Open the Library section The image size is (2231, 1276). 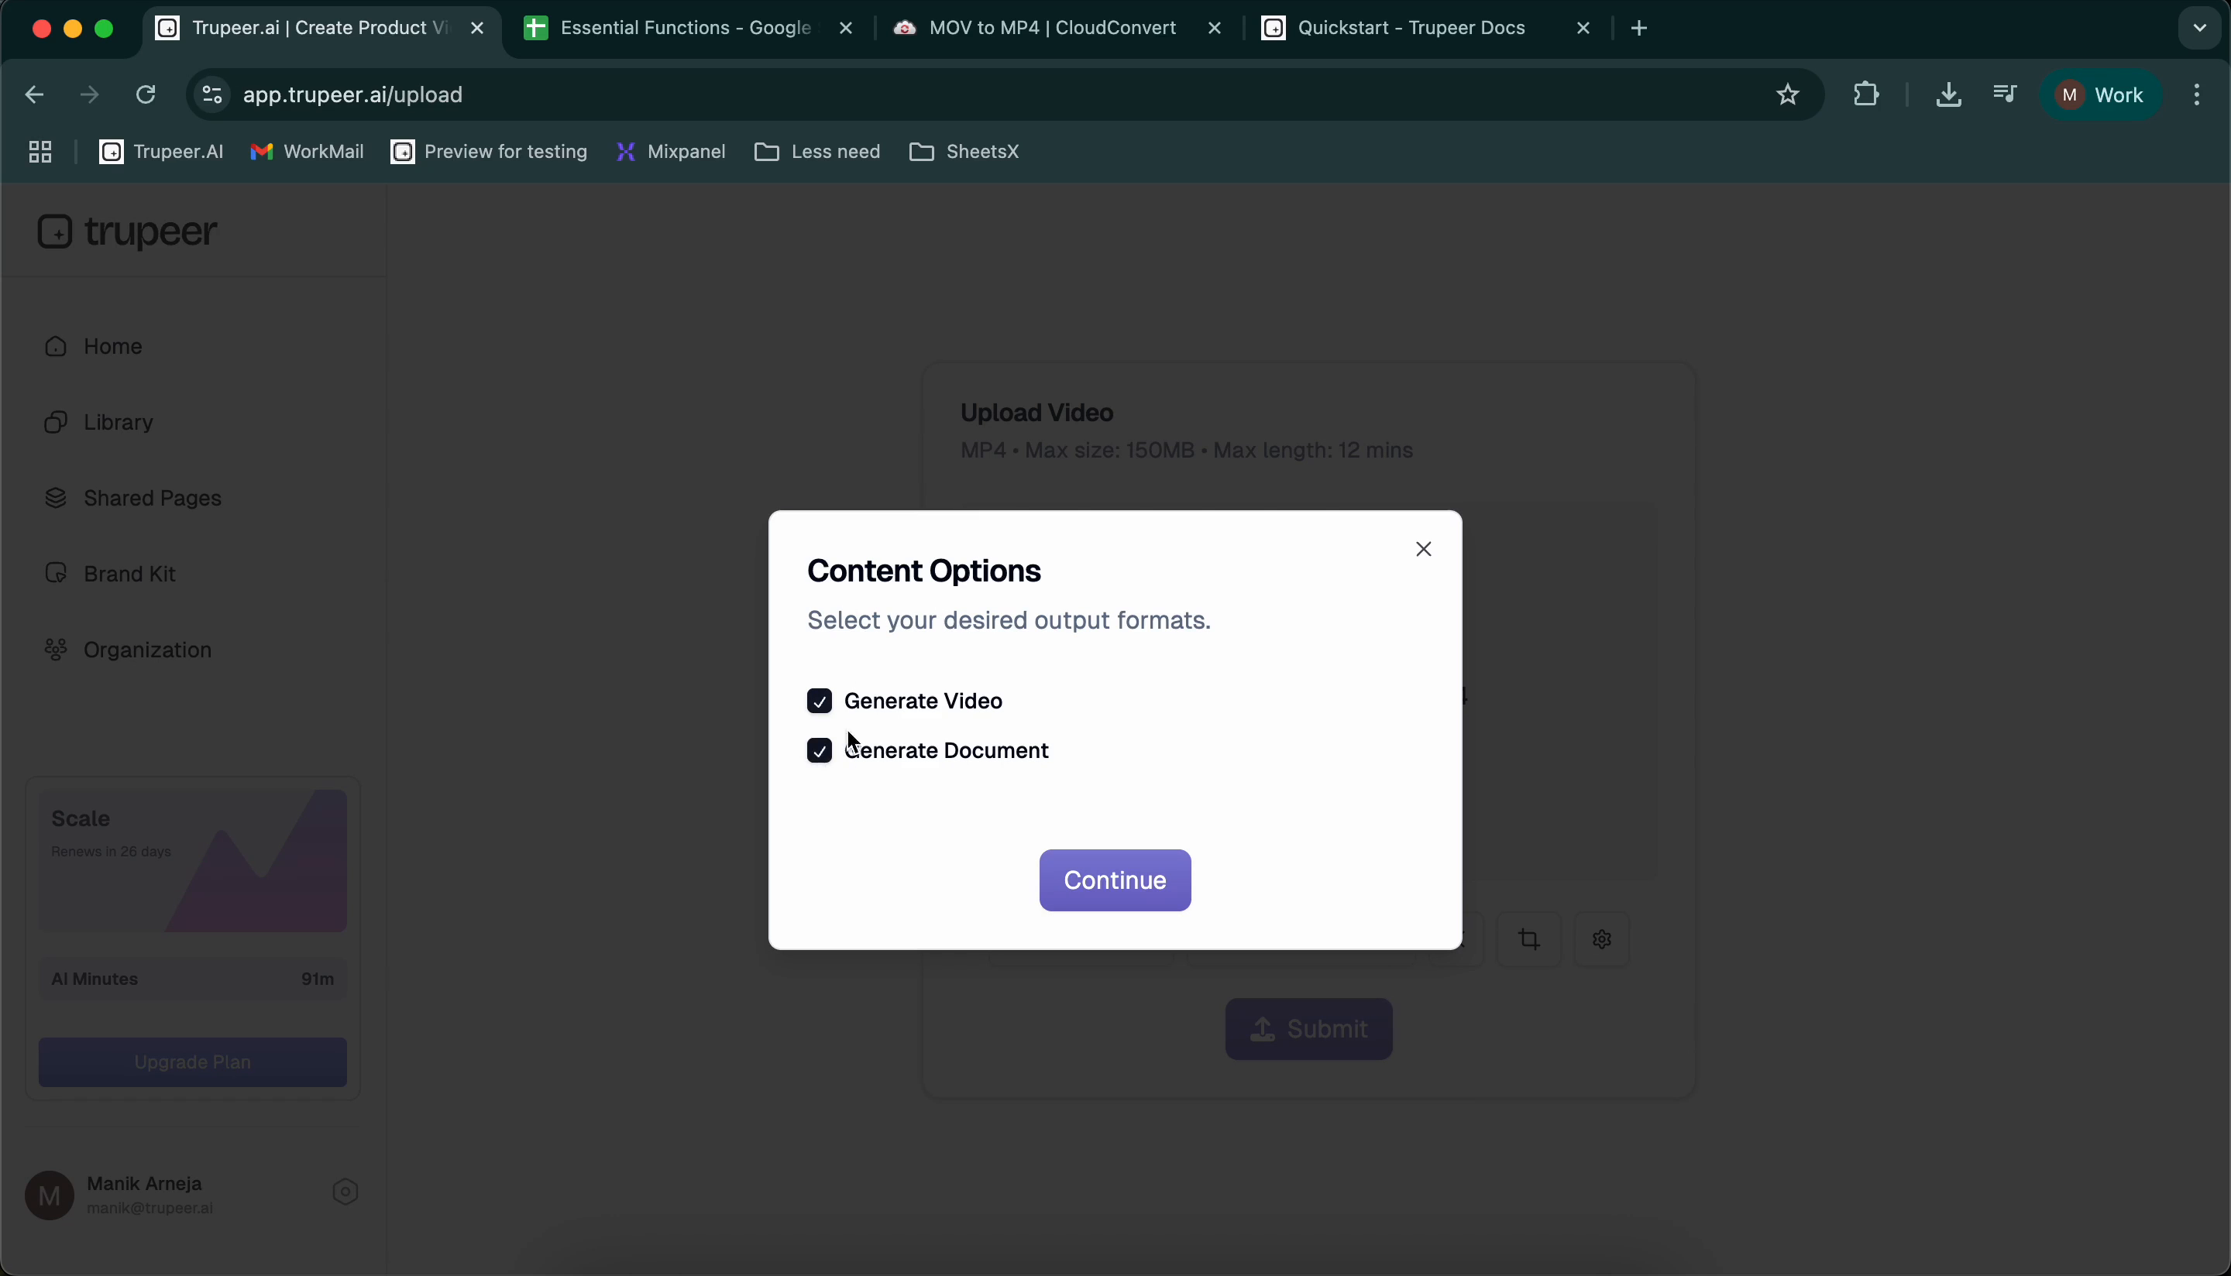(x=118, y=421)
